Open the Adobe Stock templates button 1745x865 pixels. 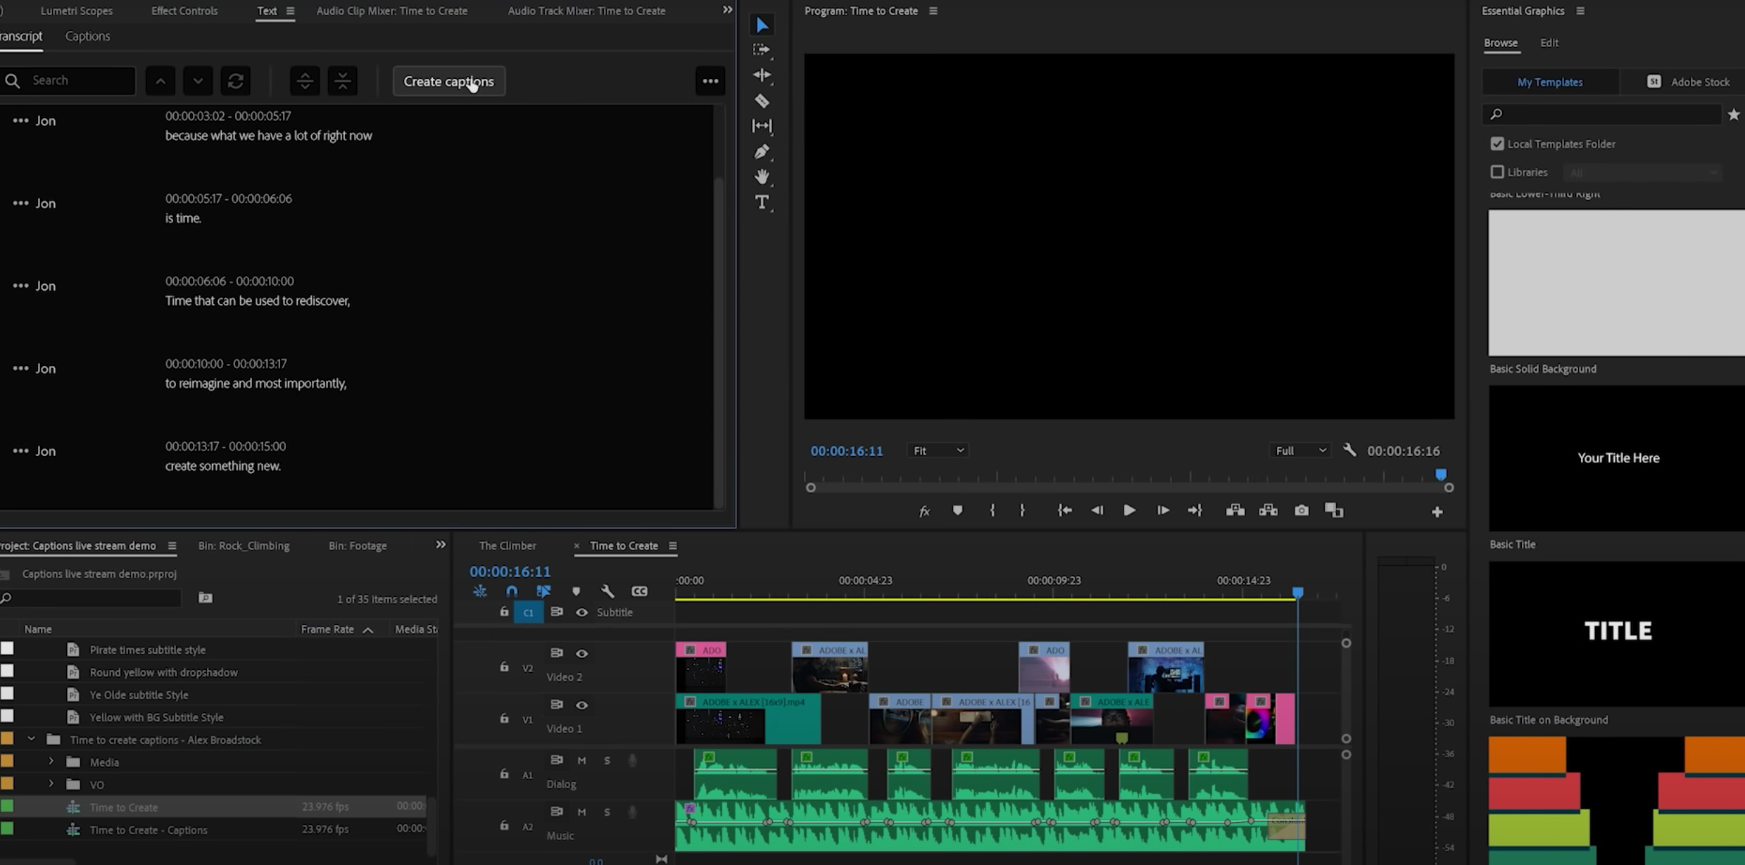(1688, 82)
